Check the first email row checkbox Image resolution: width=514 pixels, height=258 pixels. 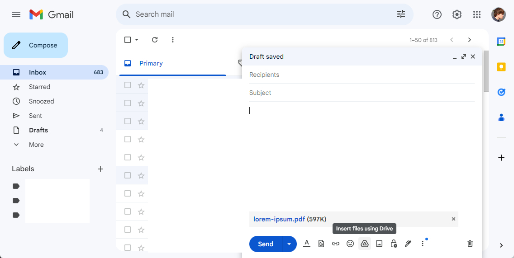pos(128,85)
